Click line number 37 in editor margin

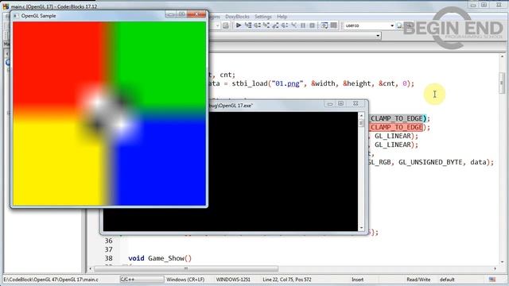[108, 249]
